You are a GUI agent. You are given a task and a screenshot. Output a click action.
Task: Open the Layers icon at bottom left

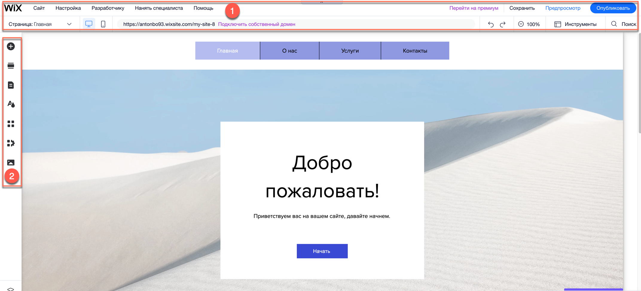(11, 289)
